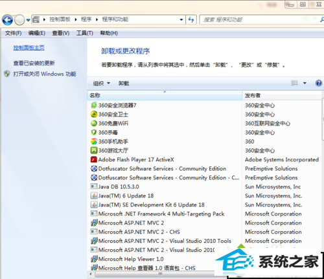Open the 工具(T) menu

coord(85,33)
